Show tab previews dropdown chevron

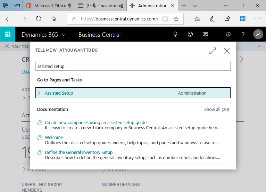click(x=195, y=6)
